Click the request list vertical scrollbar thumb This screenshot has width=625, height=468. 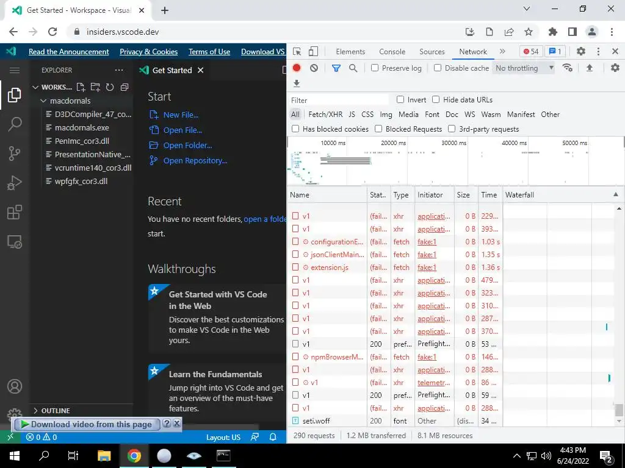point(618,409)
